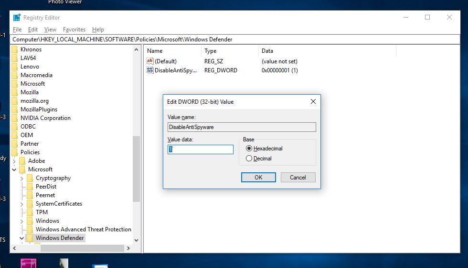This screenshot has width=468, height=268.
Task: Maximize the Registry Editor window
Action: [427, 17]
